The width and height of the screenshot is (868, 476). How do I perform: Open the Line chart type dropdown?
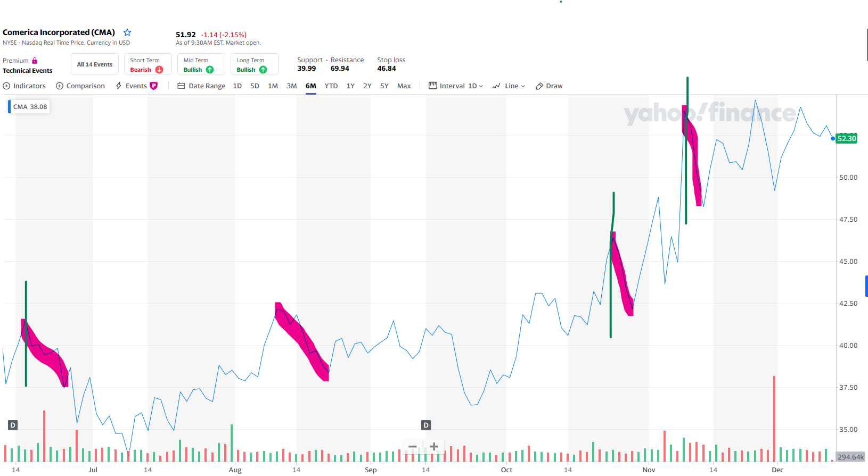tap(509, 86)
